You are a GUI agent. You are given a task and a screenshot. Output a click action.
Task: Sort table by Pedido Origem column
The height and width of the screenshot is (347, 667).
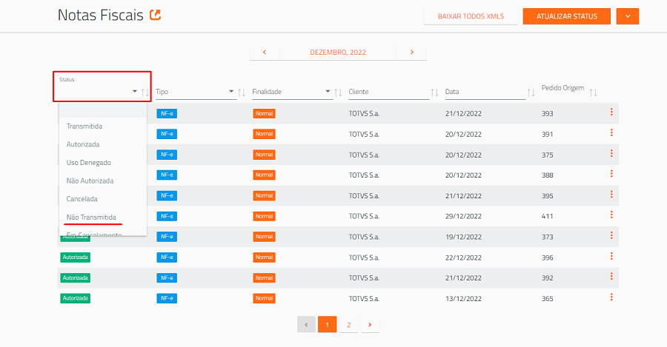pyautogui.click(x=594, y=92)
